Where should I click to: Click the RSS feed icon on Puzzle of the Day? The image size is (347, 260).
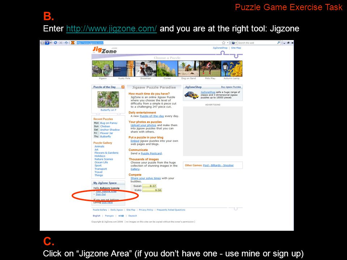tap(123, 87)
